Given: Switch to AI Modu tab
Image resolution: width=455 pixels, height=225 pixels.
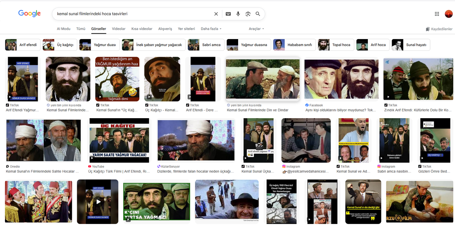Looking at the screenshot, I should [x=64, y=29].
